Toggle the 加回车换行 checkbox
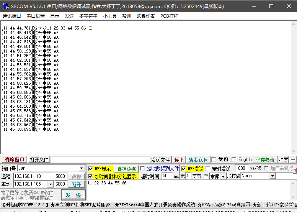297x212 pixels. [266, 168]
